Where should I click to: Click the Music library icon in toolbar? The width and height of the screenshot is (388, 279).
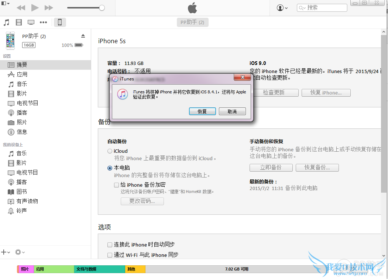click(x=6, y=23)
